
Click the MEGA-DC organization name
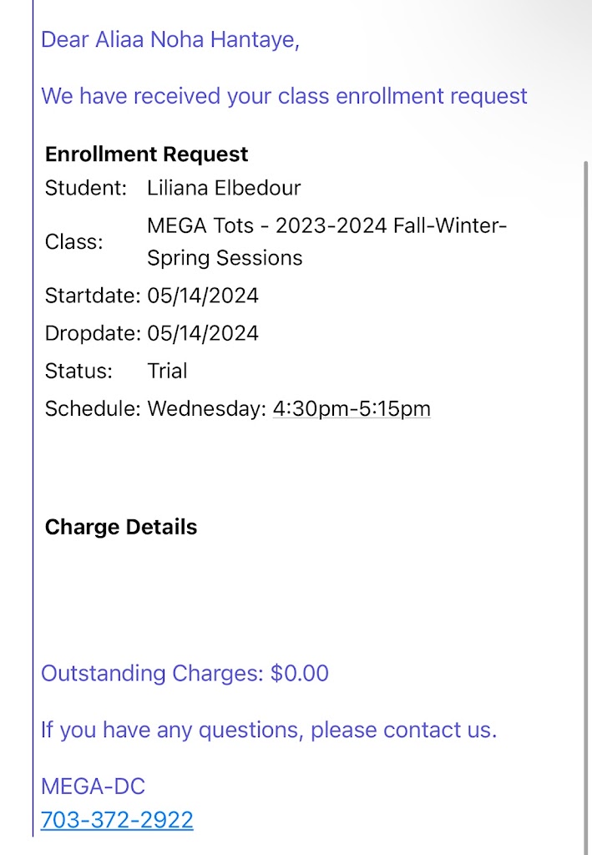tap(93, 786)
